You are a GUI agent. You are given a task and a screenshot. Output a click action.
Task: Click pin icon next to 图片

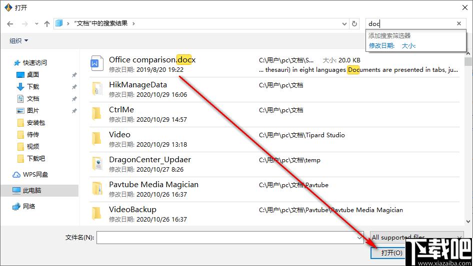pyautogui.click(x=74, y=111)
